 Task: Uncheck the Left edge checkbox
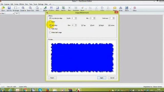pyautogui.click(x=91, y=25)
